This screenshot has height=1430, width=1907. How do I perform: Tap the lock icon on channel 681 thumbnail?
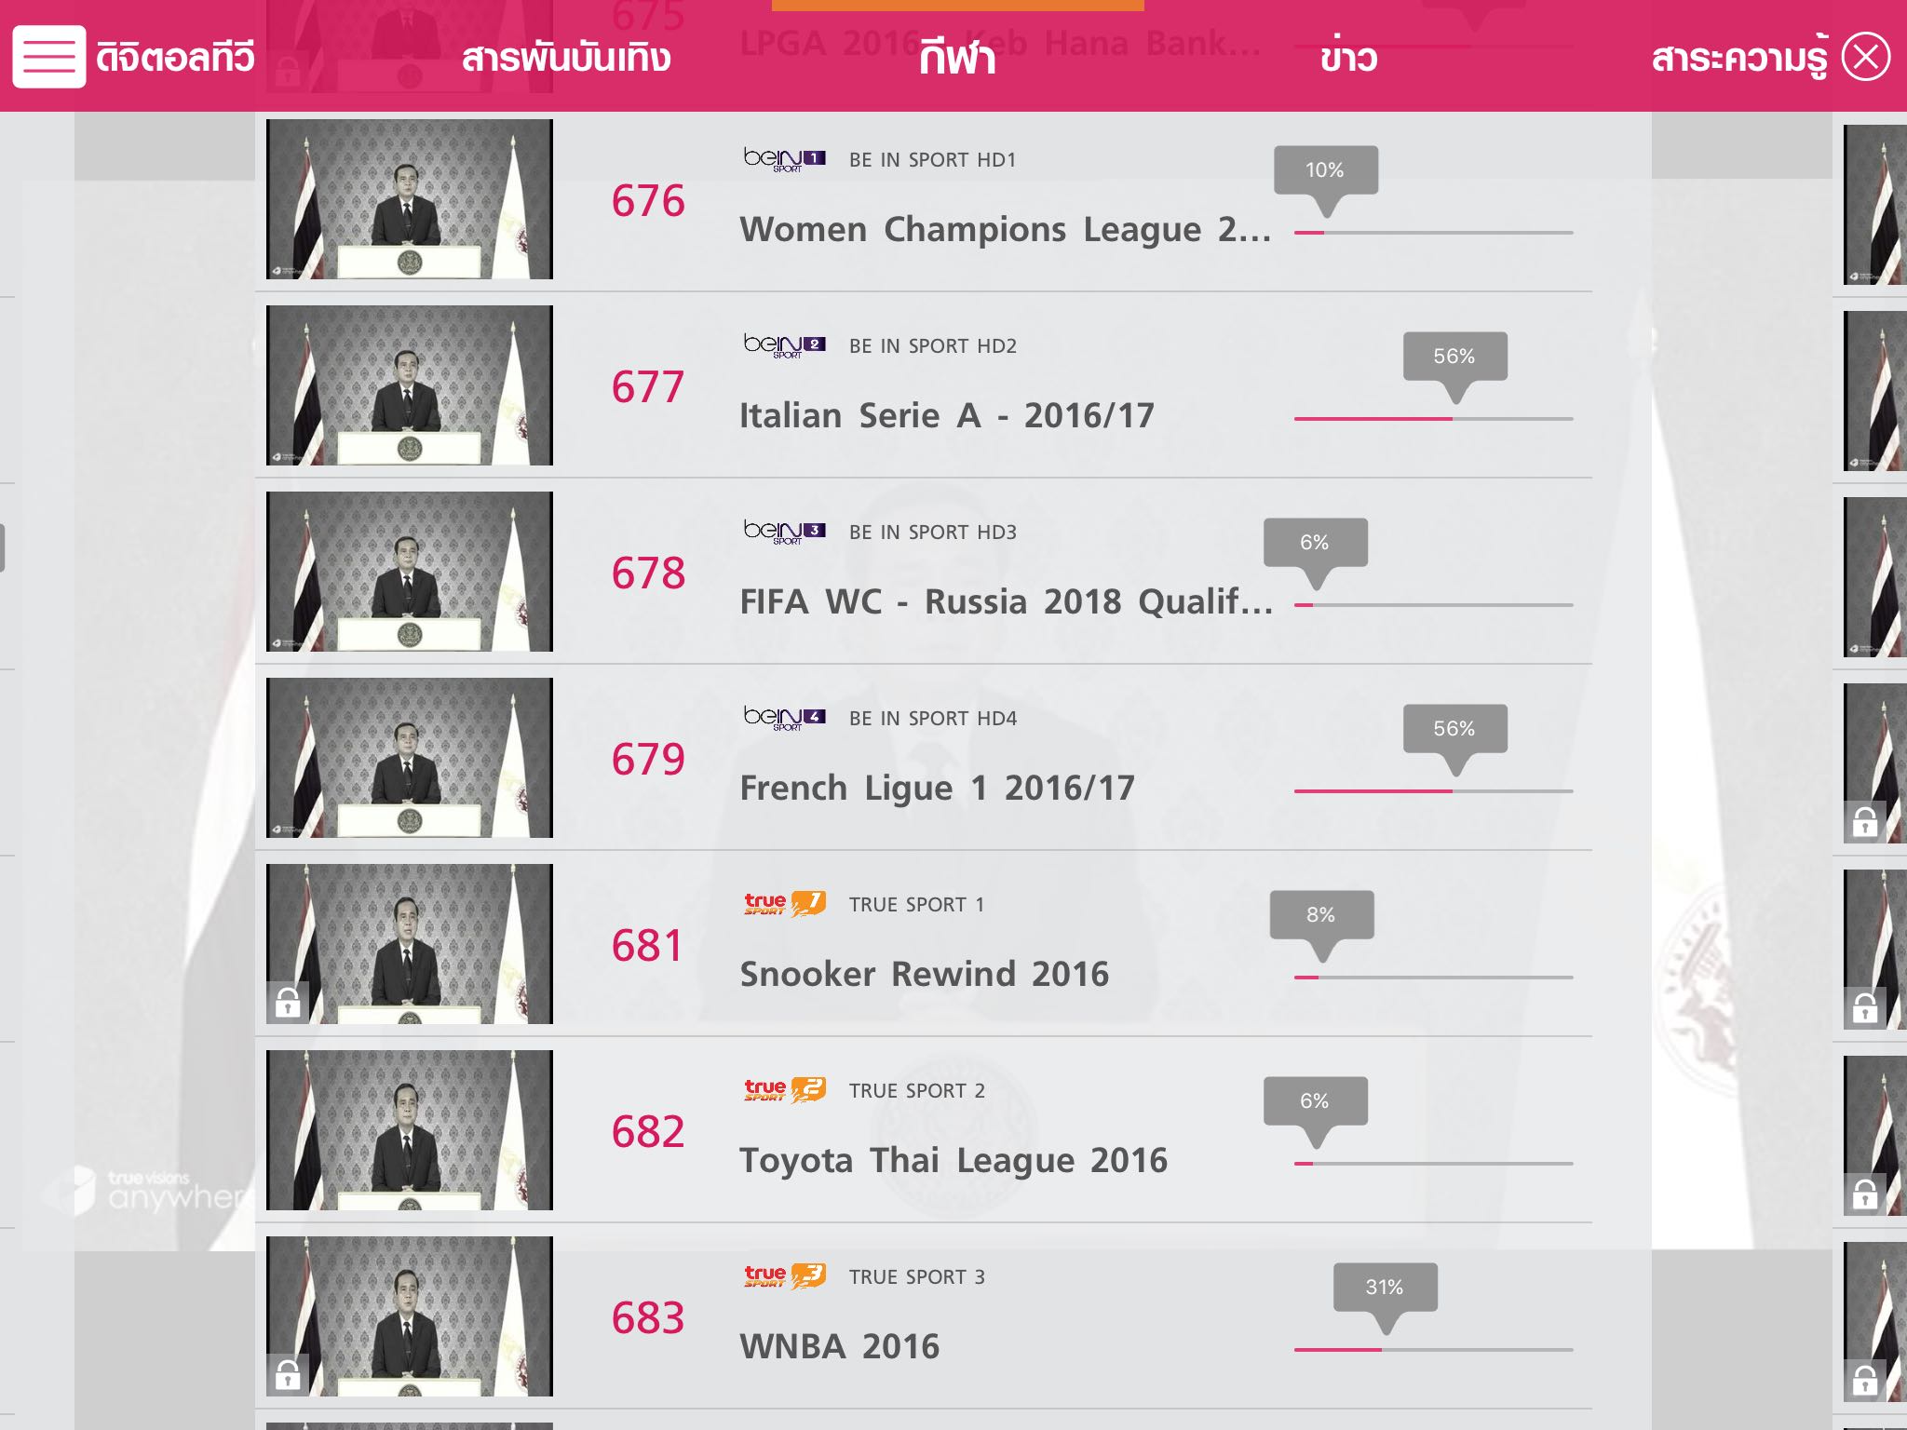[x=288, y=1002]
